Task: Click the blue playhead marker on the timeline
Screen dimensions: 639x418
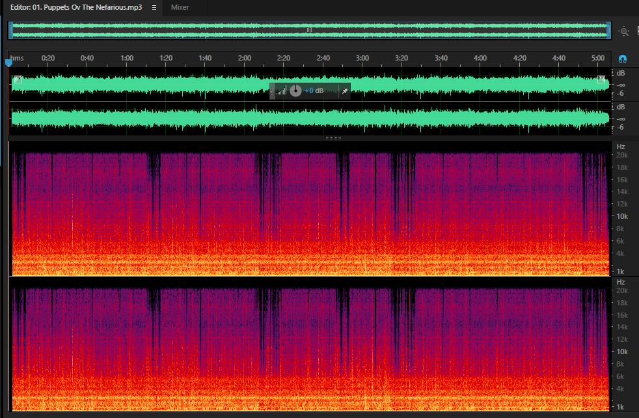Action: 8,63
